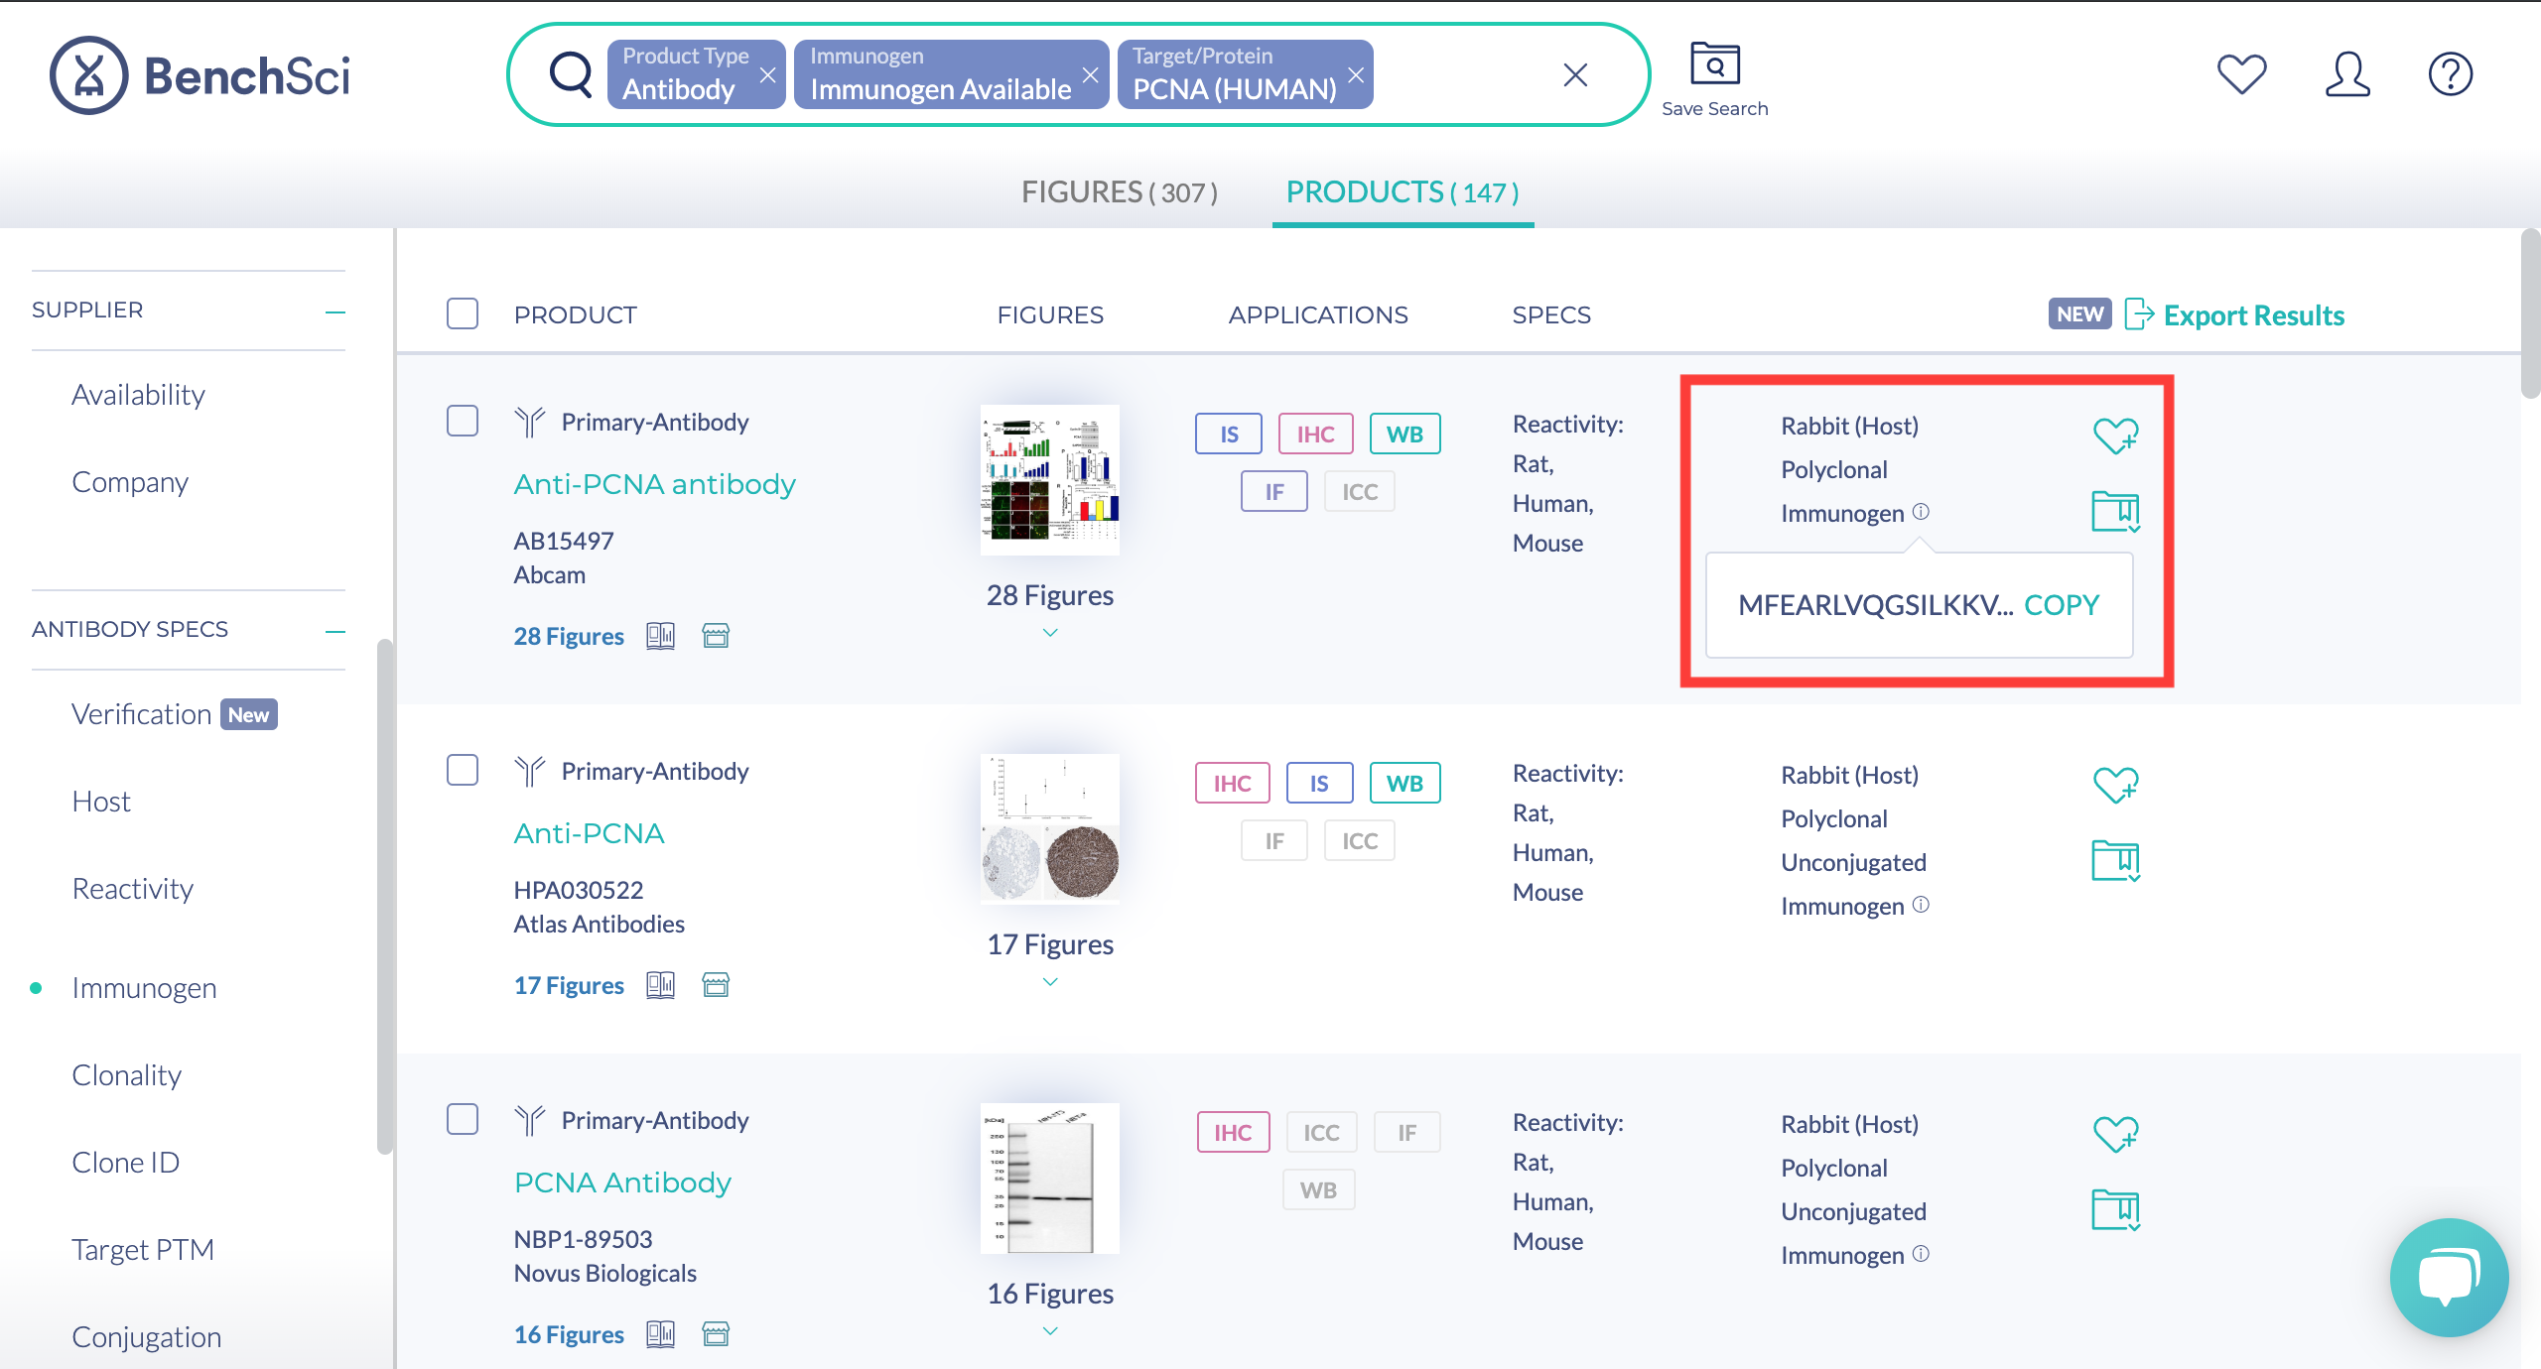This screenshot has height=1369, width=2541.
Task: Add HPA030522 to favorites with heart-plus icon
Action: coord(2115,784)
